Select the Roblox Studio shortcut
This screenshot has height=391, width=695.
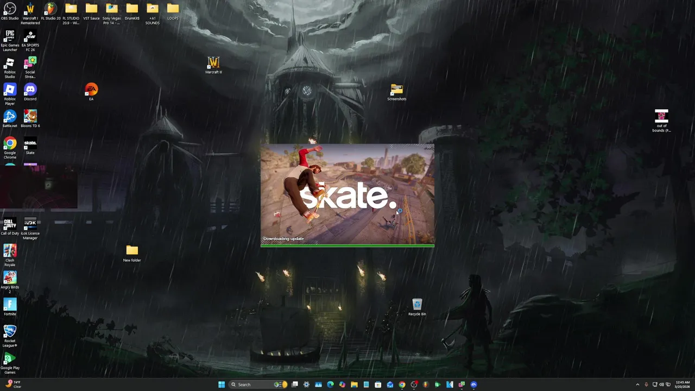[x=10, y=68]
